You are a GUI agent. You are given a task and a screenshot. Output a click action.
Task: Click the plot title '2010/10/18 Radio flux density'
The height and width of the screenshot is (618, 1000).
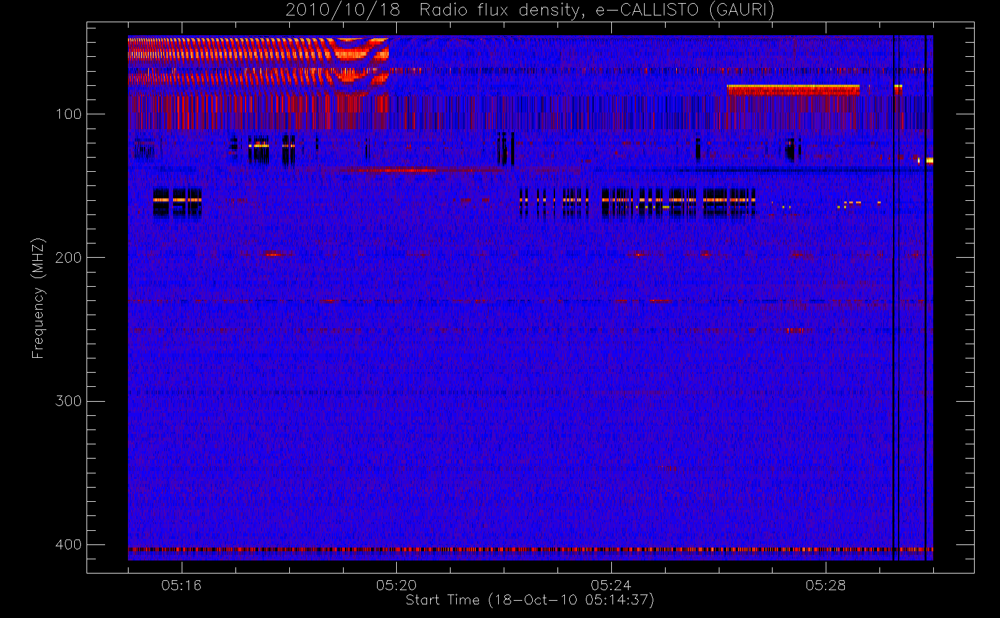coord(530,10)
